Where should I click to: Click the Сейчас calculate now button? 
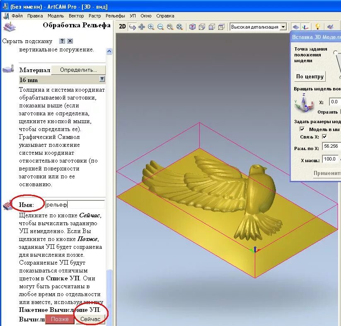coord(90,319)
